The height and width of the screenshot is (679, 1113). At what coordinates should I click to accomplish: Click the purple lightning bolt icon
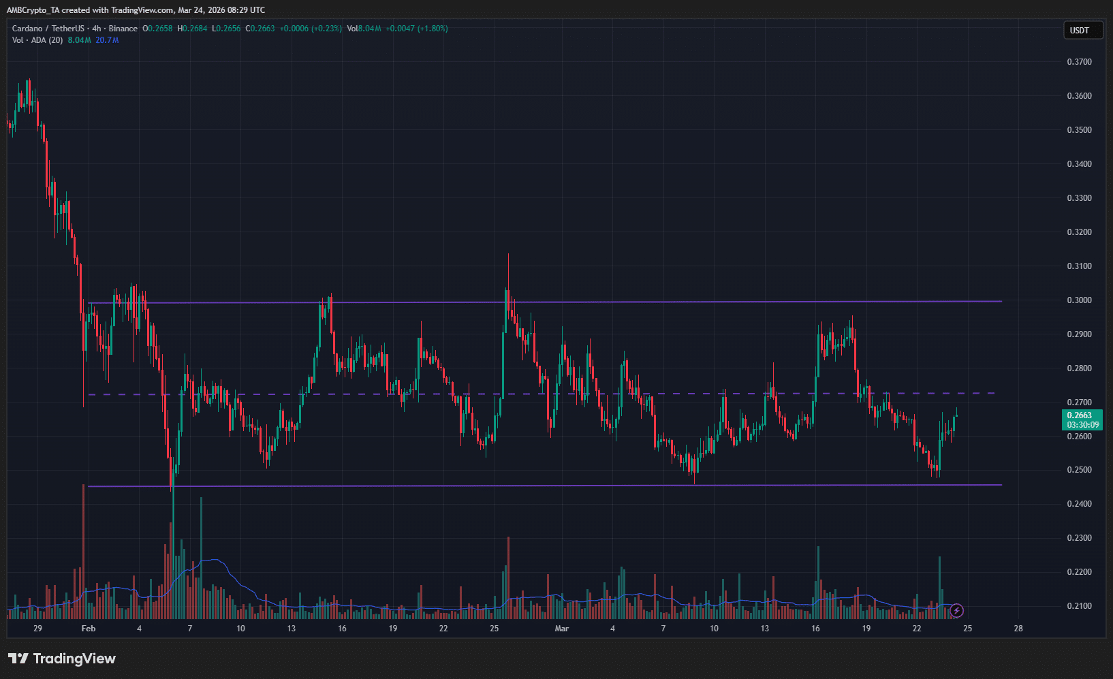pyautogui.click(x=956, y=610)
